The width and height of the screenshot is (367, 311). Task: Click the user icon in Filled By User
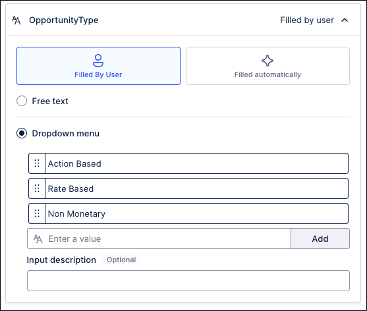coord(98,61)
